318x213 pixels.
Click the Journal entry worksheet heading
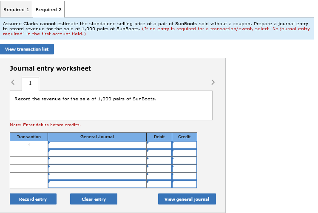[50, 68]
